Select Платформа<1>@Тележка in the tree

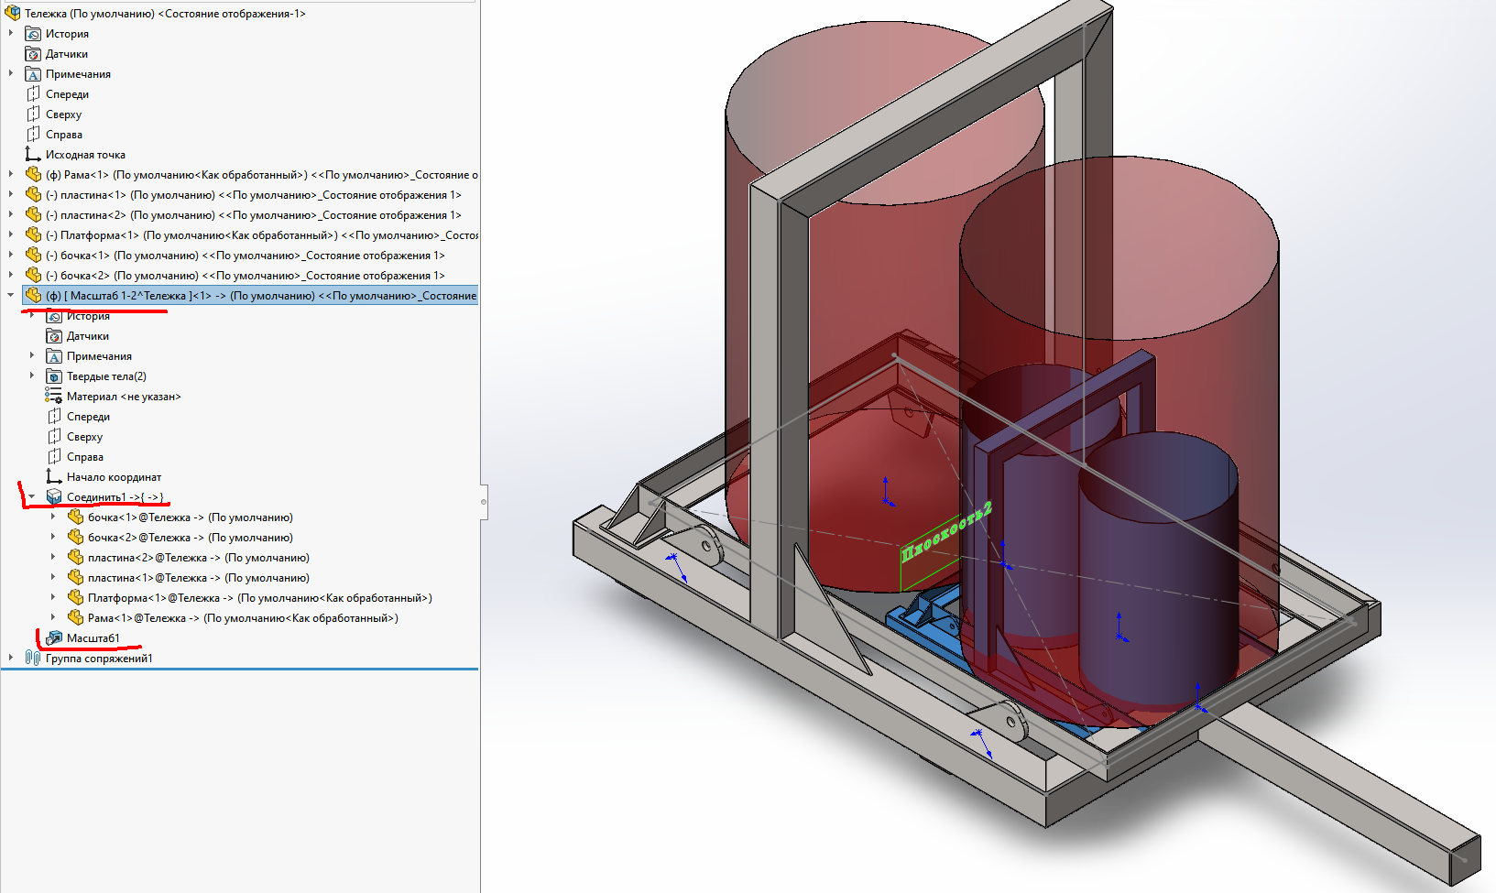tap(259, 598)
